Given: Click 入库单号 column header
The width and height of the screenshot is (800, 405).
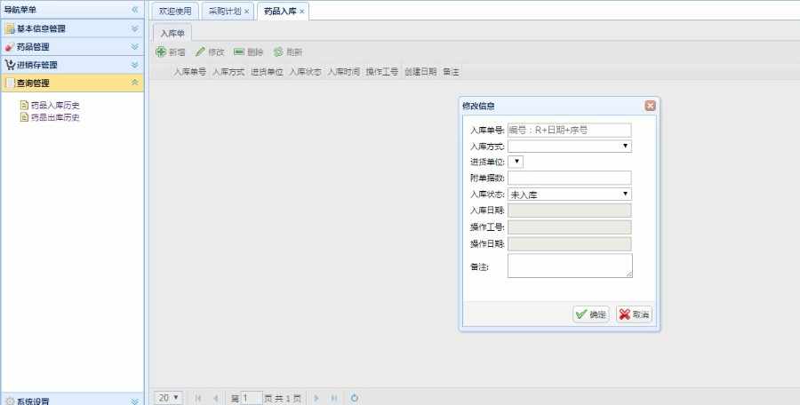Looking at the screenshot, I should pos(190,72).
